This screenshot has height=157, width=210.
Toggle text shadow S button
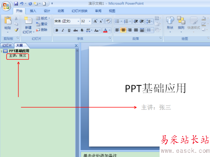[x=82, y=30]
